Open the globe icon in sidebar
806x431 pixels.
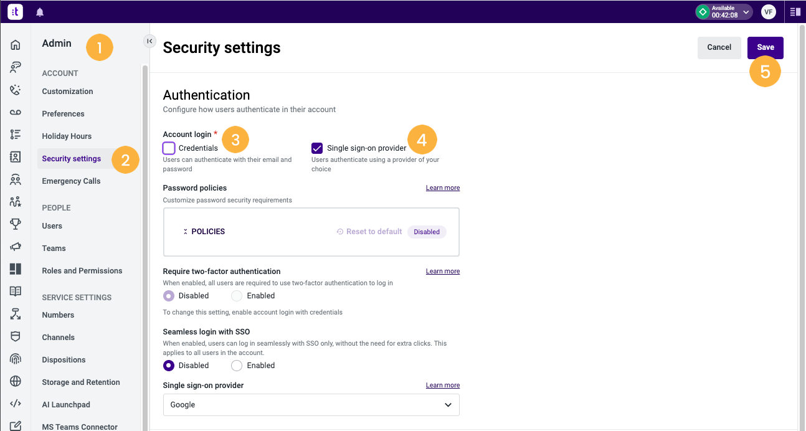pos(16,381)
